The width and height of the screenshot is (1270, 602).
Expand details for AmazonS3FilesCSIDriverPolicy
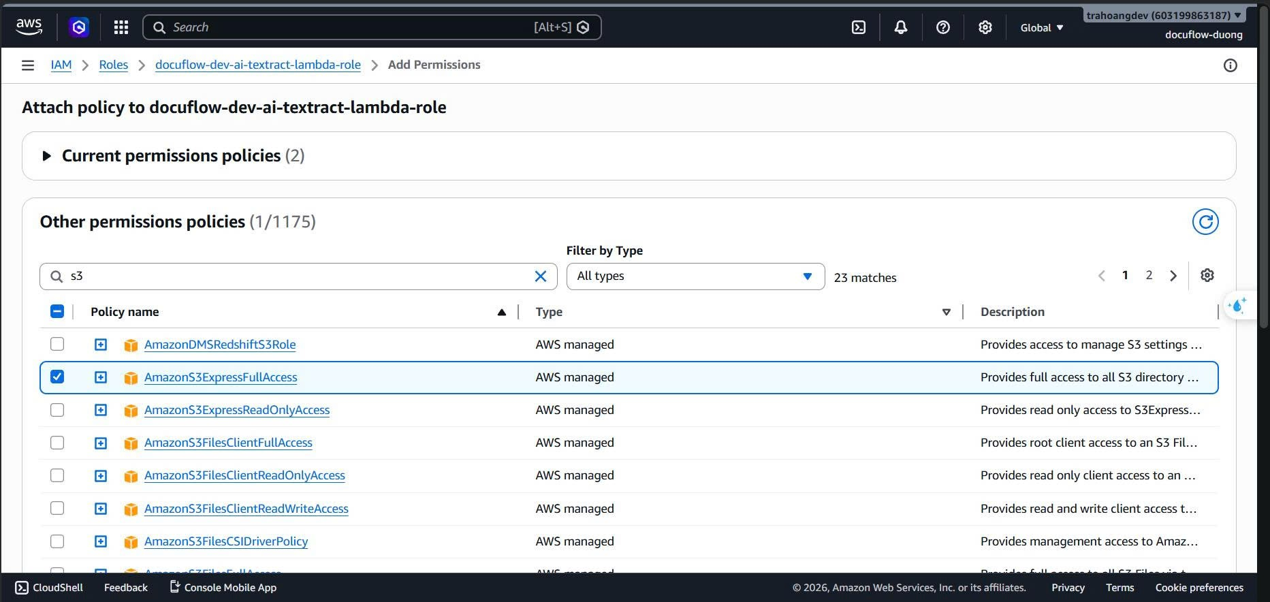tap(100, 541)
